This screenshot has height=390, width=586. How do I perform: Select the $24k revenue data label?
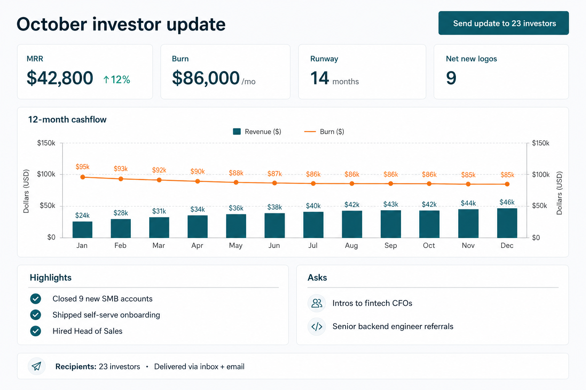[x=82, y=216]
